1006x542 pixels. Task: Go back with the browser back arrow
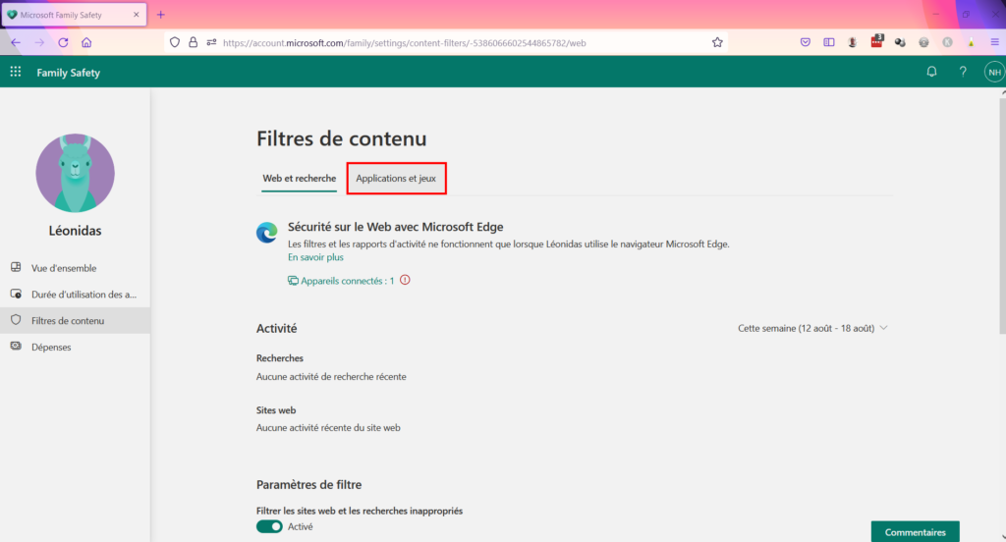click(x=16, y=42)
